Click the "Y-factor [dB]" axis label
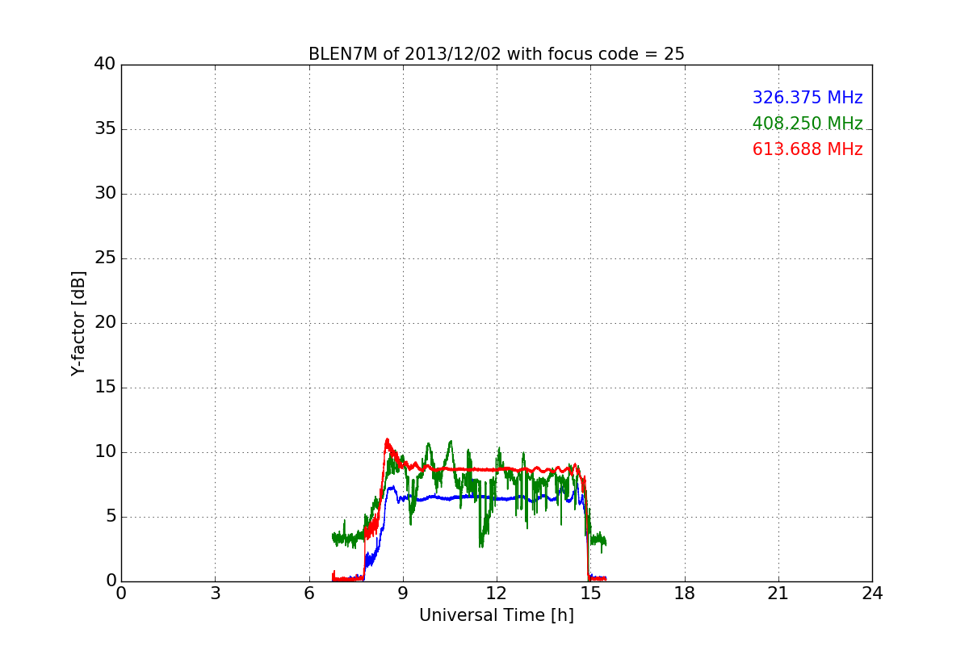This screenshot has width=969, height=646. (x=78, y=323)
